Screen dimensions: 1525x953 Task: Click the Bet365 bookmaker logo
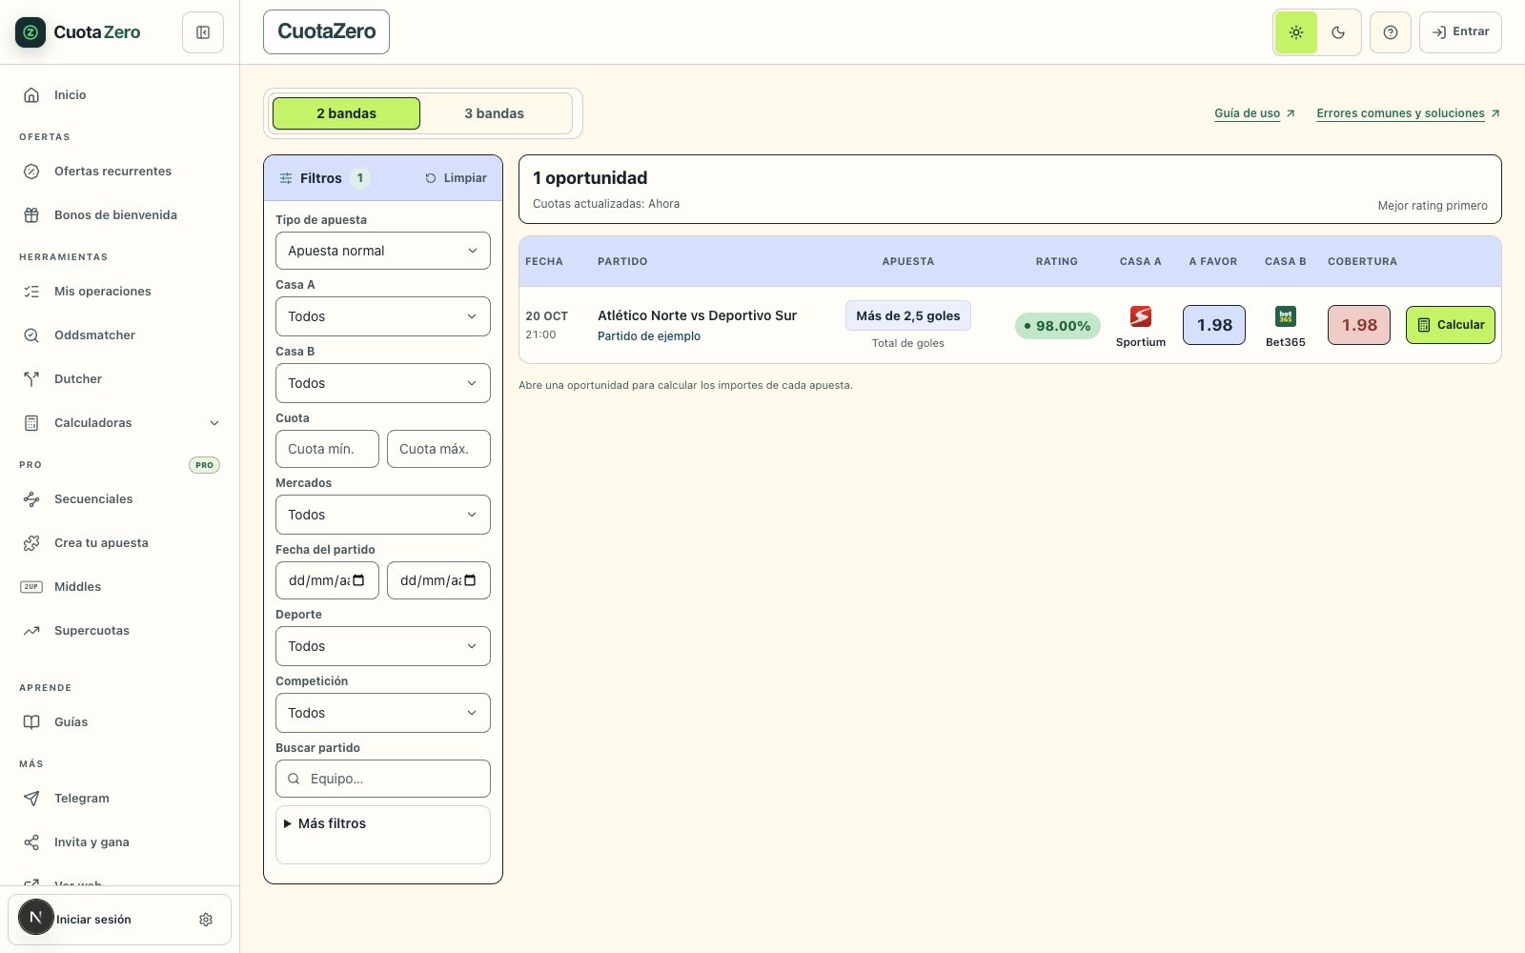(1286, 316)
